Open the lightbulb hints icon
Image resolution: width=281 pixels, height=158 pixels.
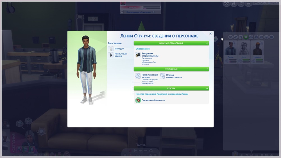click(241, 3)
